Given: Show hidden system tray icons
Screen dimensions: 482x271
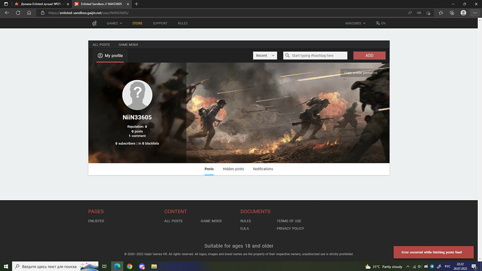Looking at the screenshot, I should point(408,267).
